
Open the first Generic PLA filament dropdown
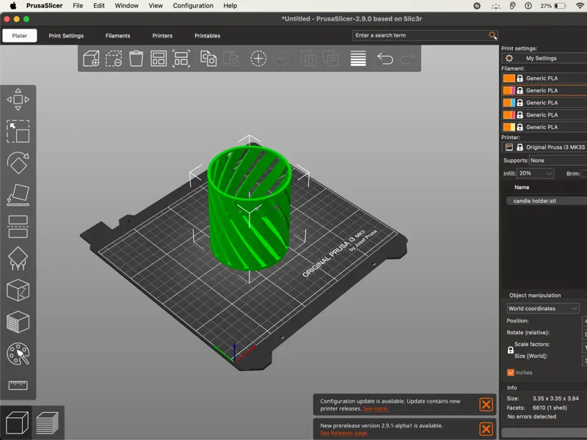tap(544, 78)
